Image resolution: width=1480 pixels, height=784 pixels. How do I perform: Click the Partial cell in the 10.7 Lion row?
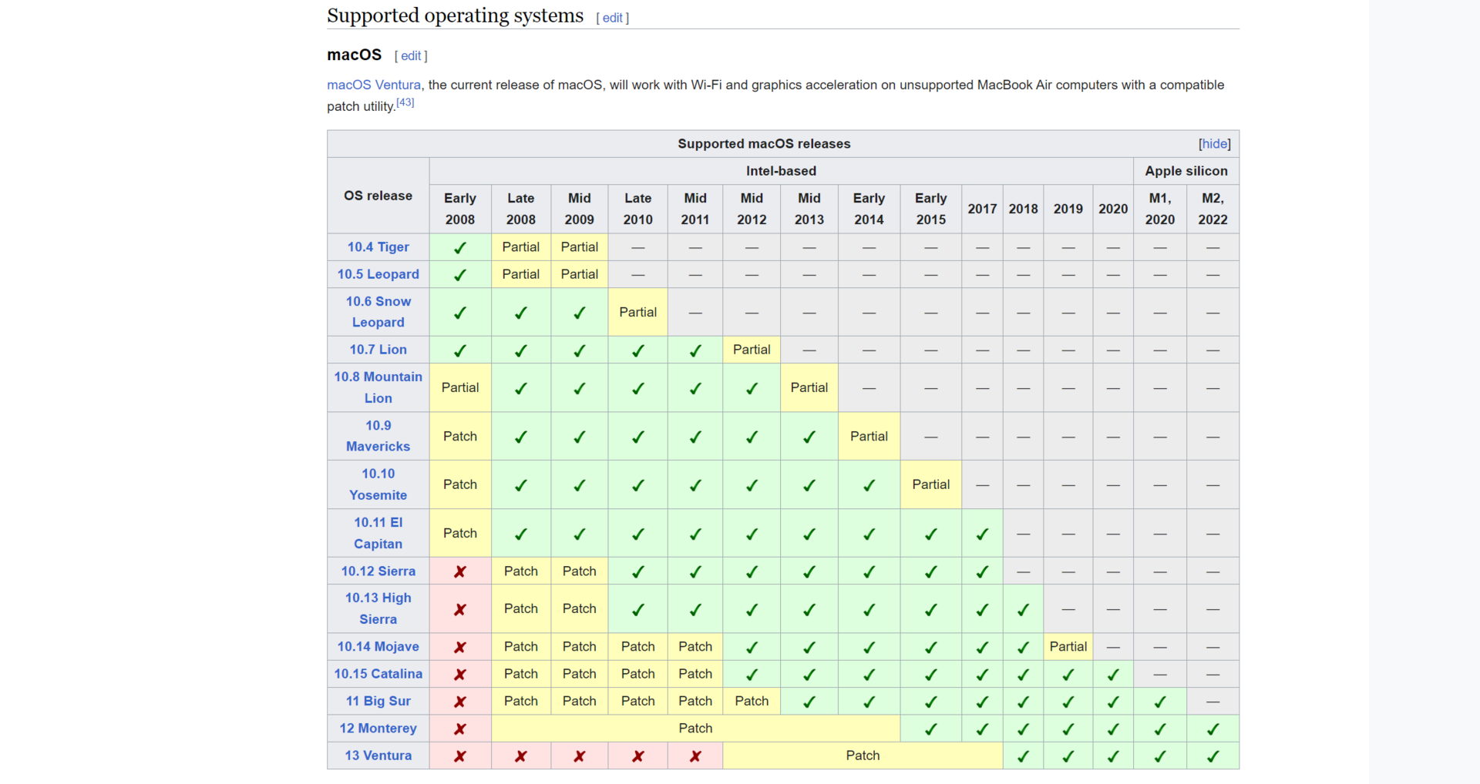[x=752, y=350]
